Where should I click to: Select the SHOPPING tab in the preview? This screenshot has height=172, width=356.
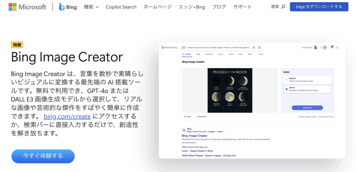[209, 54]
